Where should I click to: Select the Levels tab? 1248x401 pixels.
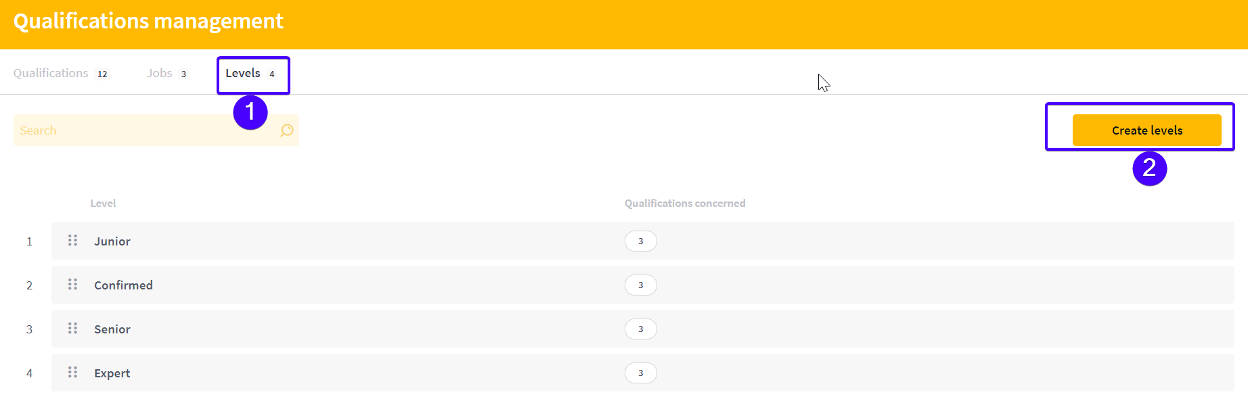point(250,73)
